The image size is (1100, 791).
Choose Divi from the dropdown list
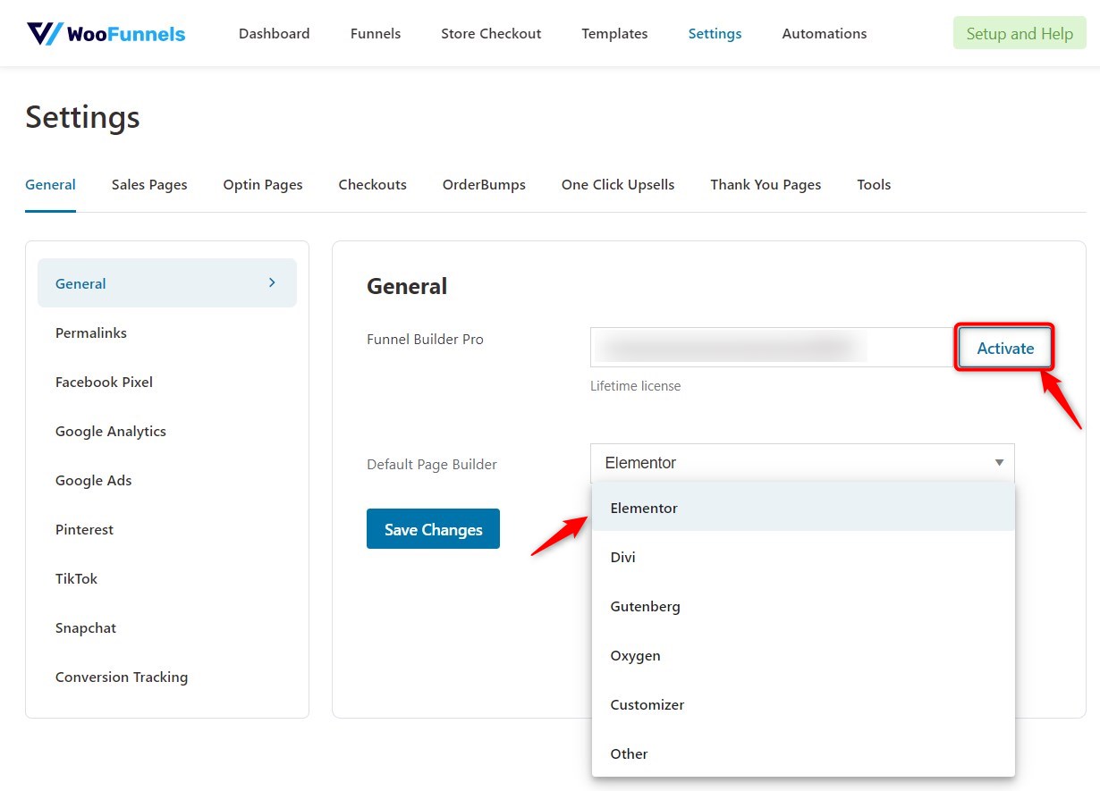click(x=803, y=557)
